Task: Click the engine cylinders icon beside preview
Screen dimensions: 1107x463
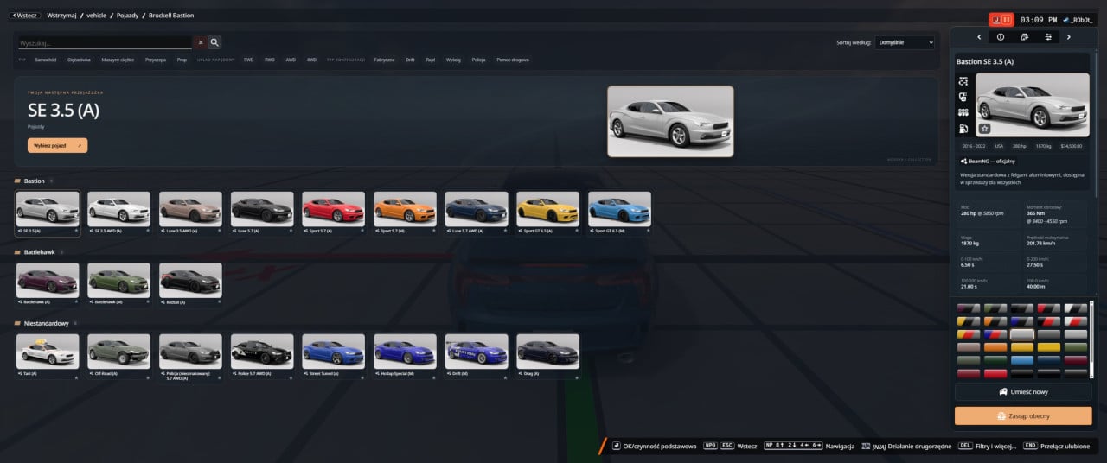Action: [x=963, y=112]
